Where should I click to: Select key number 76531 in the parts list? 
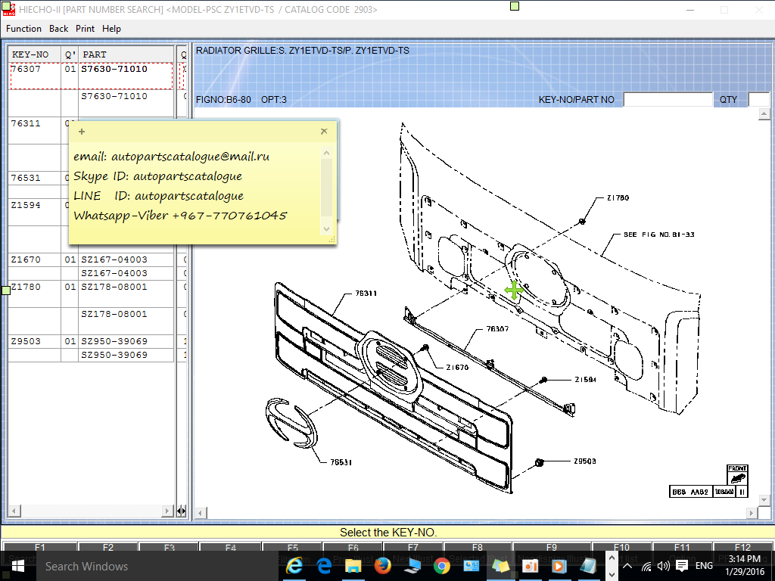point(26,177)
